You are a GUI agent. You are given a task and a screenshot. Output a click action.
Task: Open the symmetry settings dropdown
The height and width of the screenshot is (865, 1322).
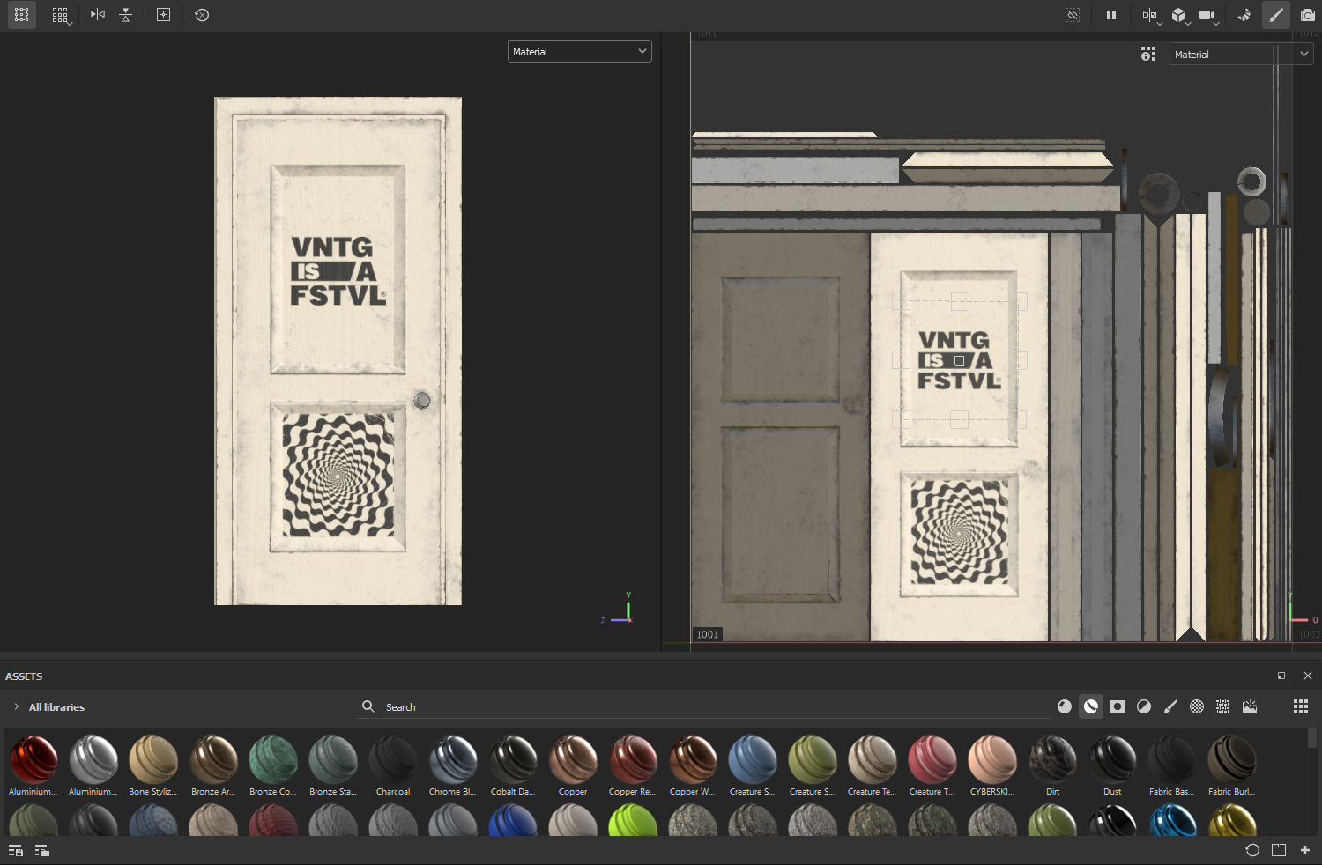pos(1151,15)
